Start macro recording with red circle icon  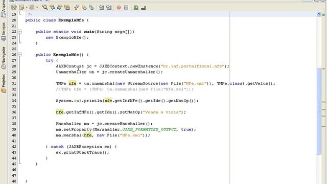coord(119,8)
